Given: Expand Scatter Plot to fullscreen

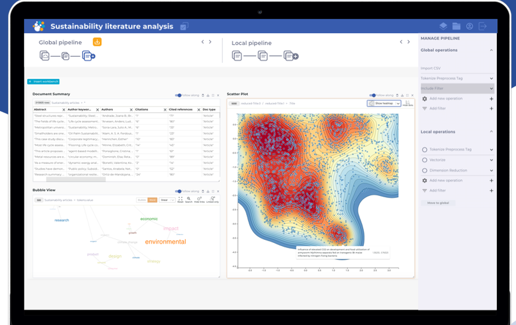Looking at the screenshot, I should coord(407,95).
